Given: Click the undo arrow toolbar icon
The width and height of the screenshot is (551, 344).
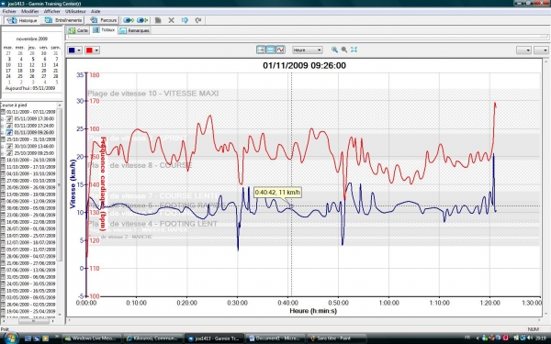Looking at the screenshot, I should [185, 20].
